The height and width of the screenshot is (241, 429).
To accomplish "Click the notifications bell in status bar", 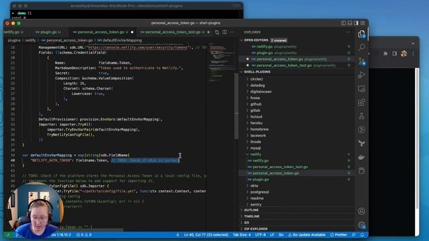I will point(362,235).
